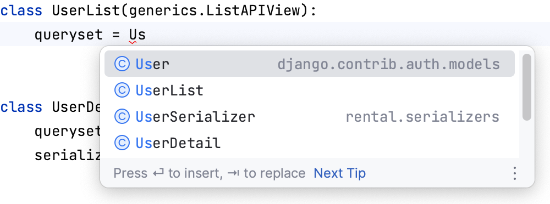
Task: Click the completion popup scrollbar thumb
Action: click(x=526, y=87)
